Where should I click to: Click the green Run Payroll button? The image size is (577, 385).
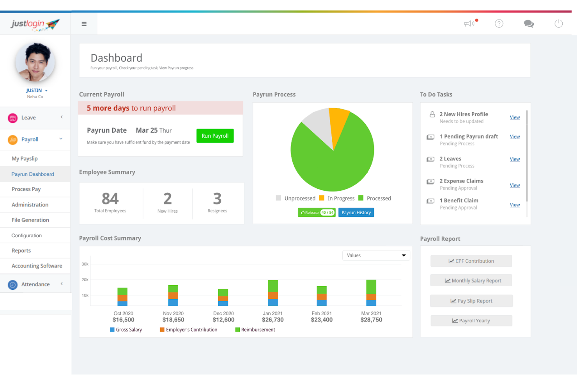[215, 136]
